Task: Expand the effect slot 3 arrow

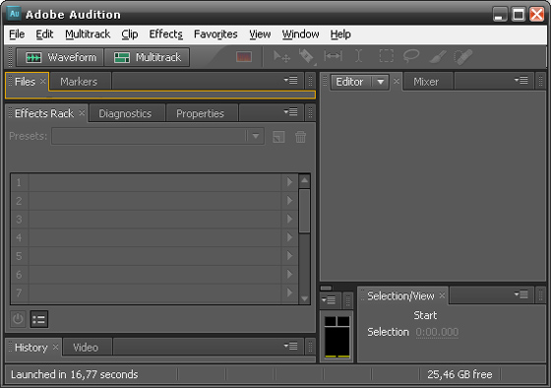Action: (x=289, y=219)
